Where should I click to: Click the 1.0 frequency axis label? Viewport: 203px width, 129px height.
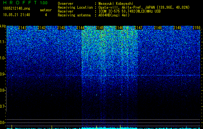tap(3, 58)
